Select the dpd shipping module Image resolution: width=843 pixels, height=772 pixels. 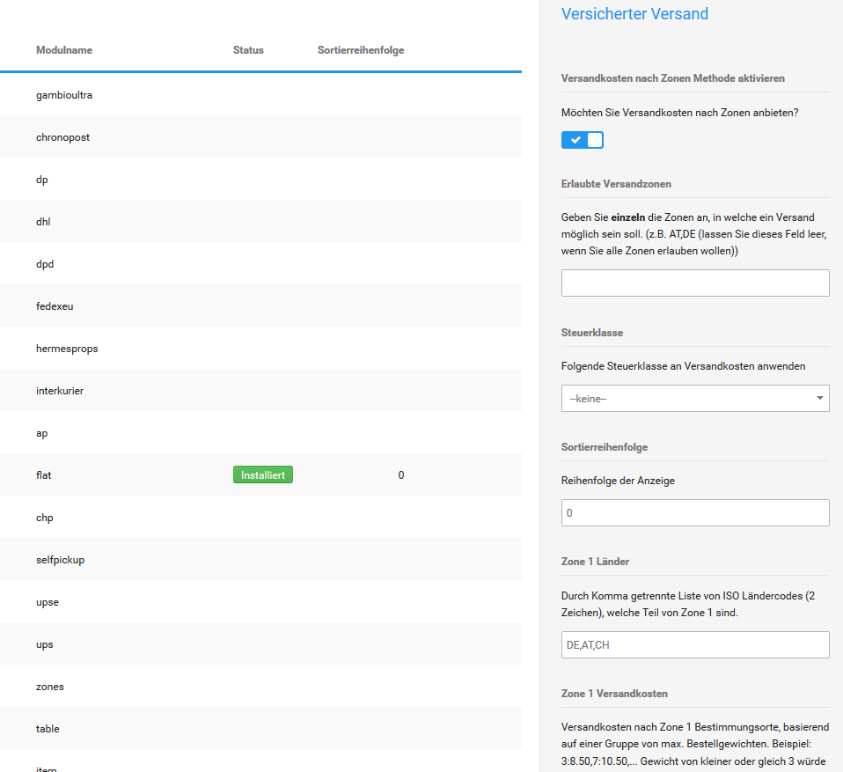tap(45, 264)
